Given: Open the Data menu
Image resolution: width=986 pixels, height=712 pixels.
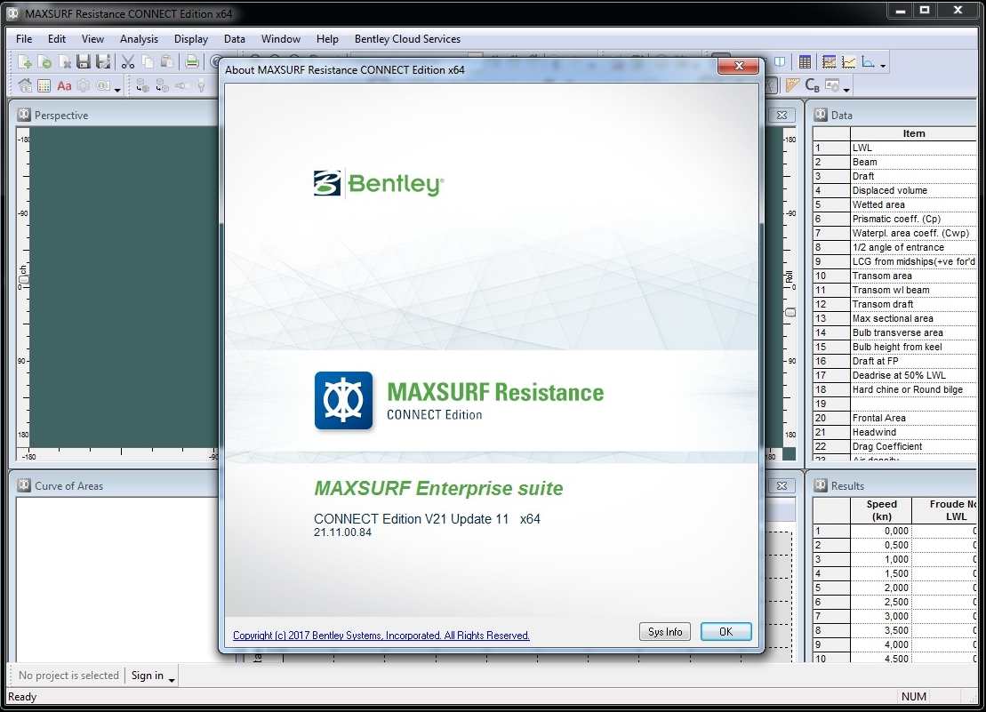Looking at the screenshot, I should (x=235, y=39).
